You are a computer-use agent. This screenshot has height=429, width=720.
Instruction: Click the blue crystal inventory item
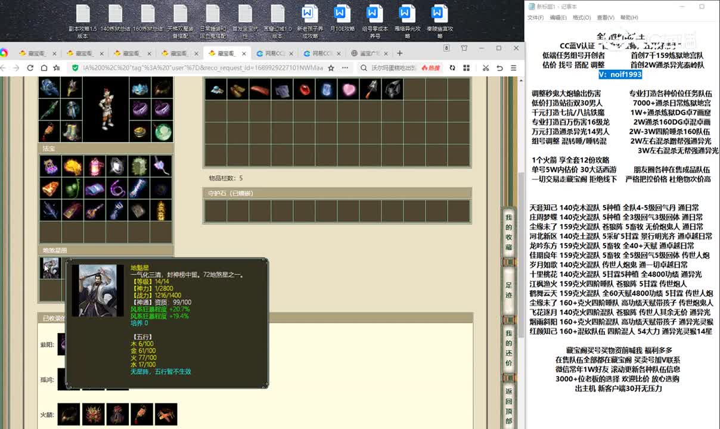(x=326, y=90)
